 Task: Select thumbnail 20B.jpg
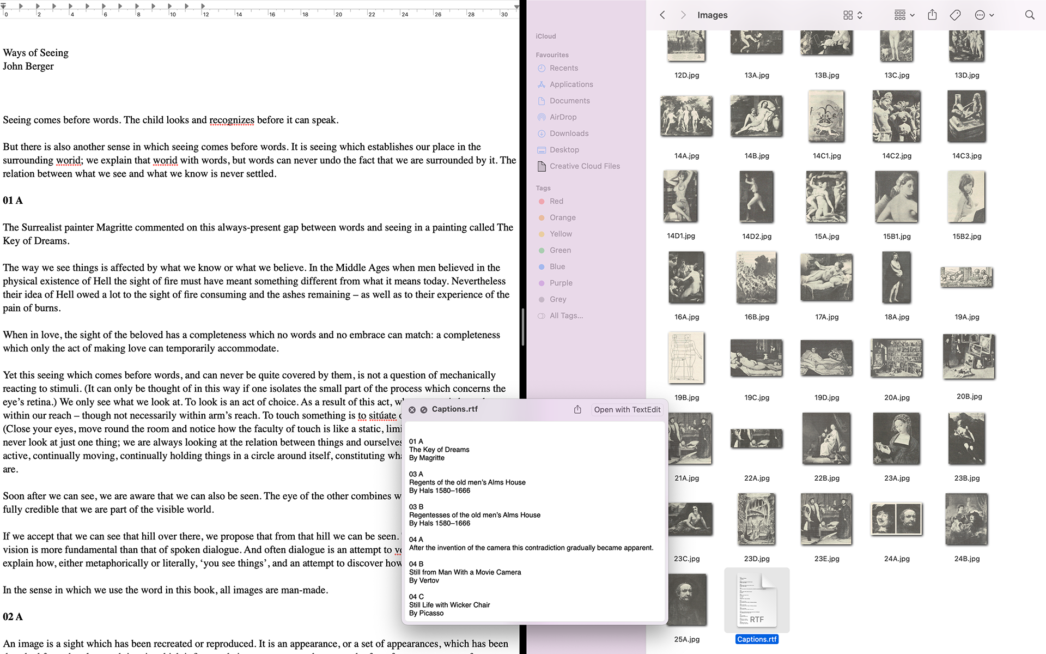click(969, 357)
